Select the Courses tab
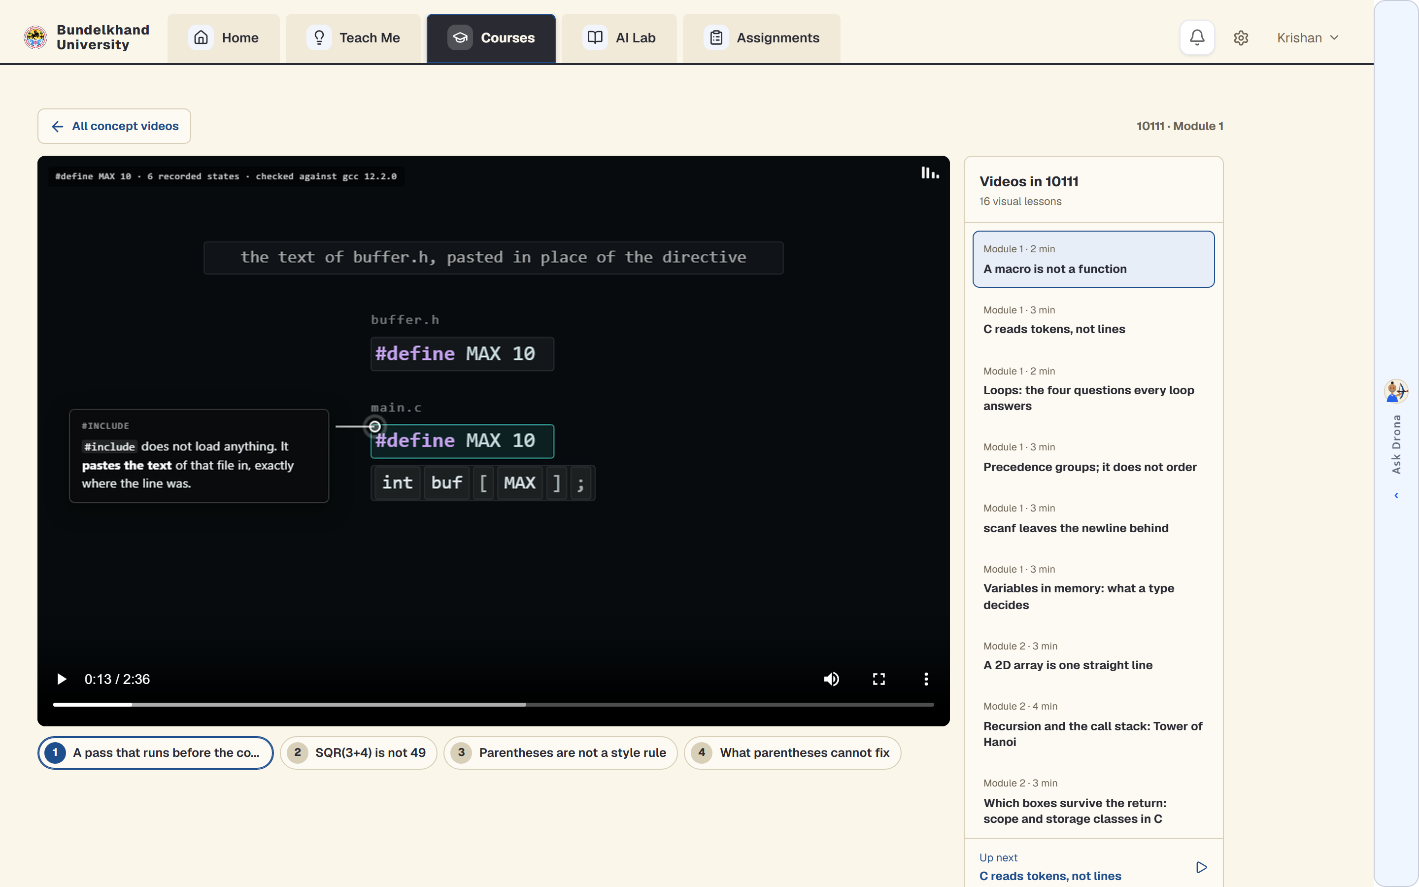Screen dimensions: 1419x887 coord(491,38)
